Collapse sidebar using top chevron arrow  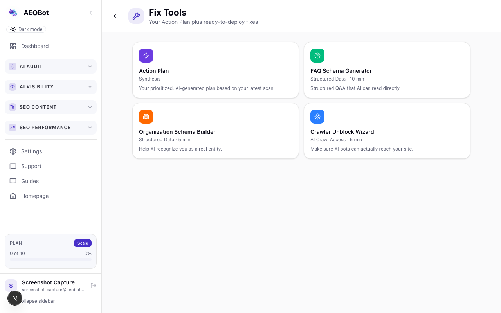(x=90, y=13)
